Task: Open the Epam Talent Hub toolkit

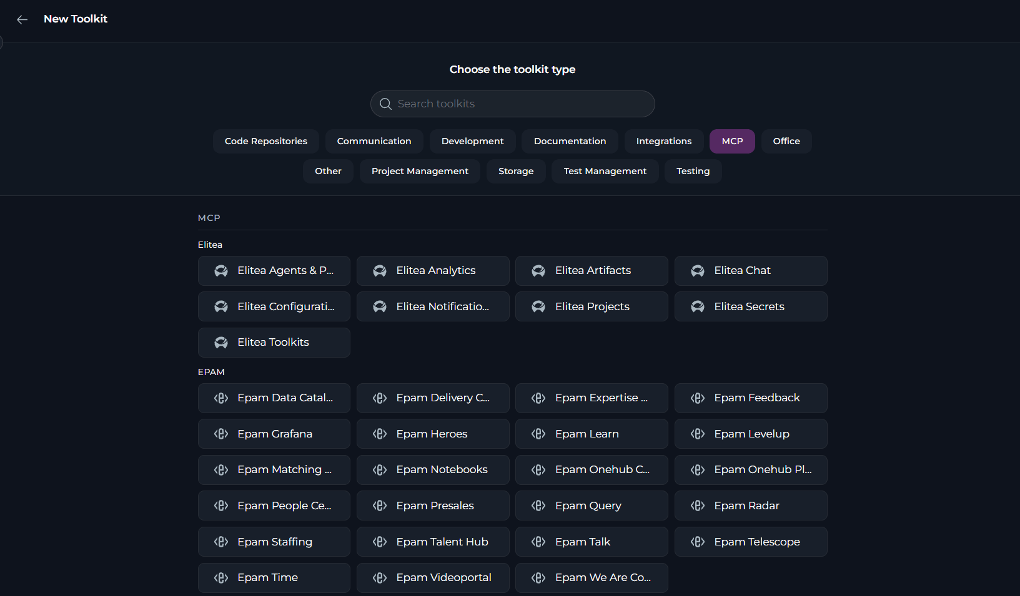Action: click(433, 542)
